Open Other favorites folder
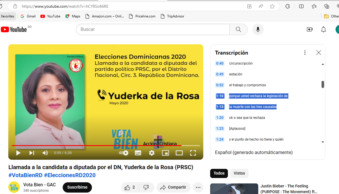339x194 pixels. click(x=332, y=16)
